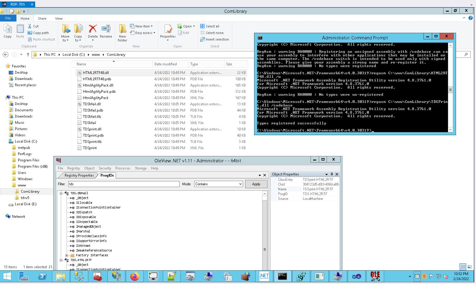
Task: Open Explorer ribbon help question mark
Action: point(471,18)
